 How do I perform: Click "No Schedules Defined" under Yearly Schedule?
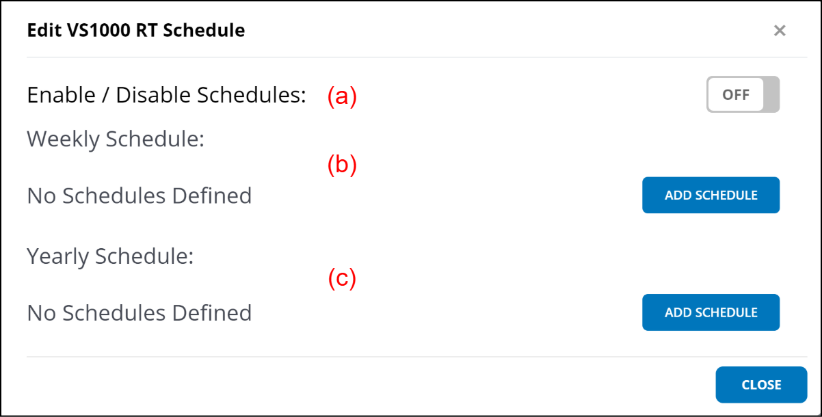point(139,312)
